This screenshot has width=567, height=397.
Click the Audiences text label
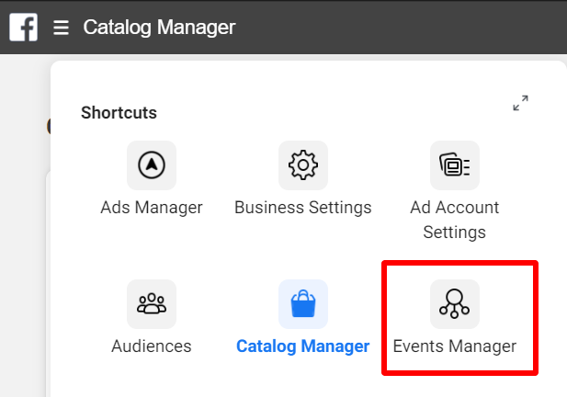[x=152, y=346]
